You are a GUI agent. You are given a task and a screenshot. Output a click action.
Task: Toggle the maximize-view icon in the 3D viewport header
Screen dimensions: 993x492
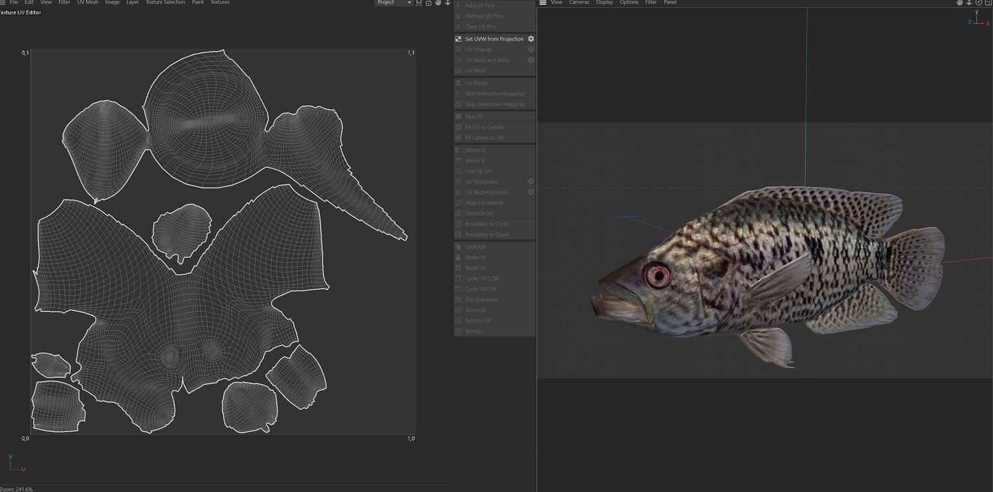click(x=988, y=3)
